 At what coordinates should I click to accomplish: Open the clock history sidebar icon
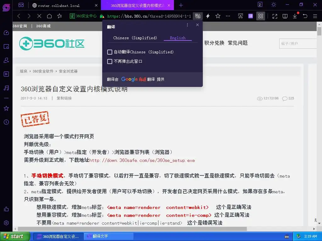pyautogui.click(x=6, y=122)
